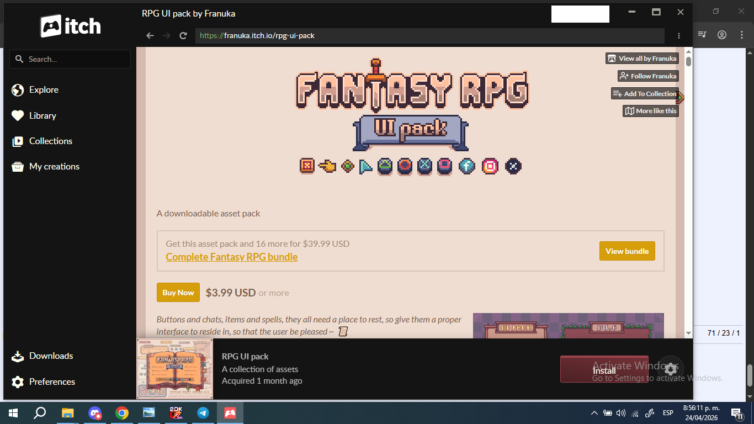Maximize the itch window
Screen dimensions: 754x424
(656, 12)
